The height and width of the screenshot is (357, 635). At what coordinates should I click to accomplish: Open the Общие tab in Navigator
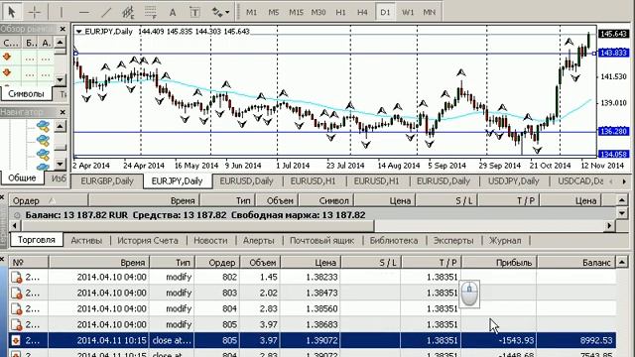22,178
